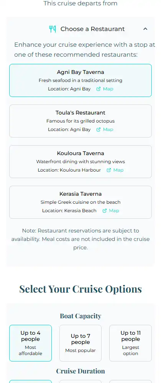
Task: Click the Select Your Cruise Options heading
Action: click(x=80, y=289)
